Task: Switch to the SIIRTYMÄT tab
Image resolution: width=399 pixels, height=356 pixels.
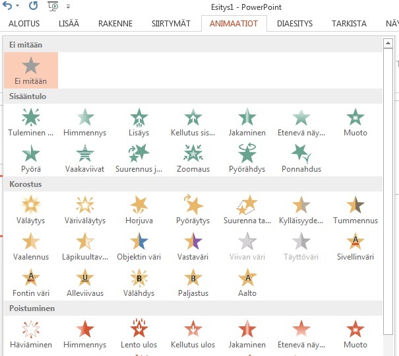Action: tap(171, 24)
